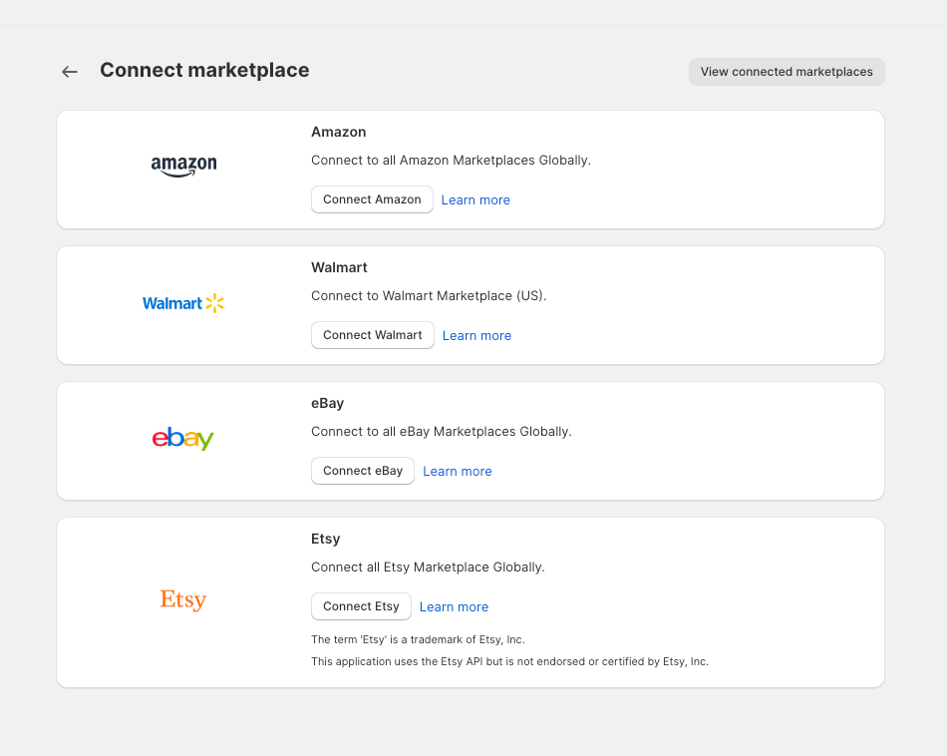Follow Learn more link for Etsy
This screenshot has height=756, width=947.
point(454,607)
